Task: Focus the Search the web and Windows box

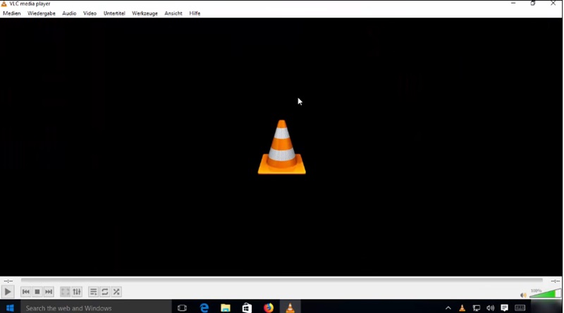Action: 96,308
